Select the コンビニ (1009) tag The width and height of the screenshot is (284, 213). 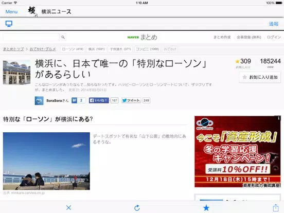click(x=147, y=49)
